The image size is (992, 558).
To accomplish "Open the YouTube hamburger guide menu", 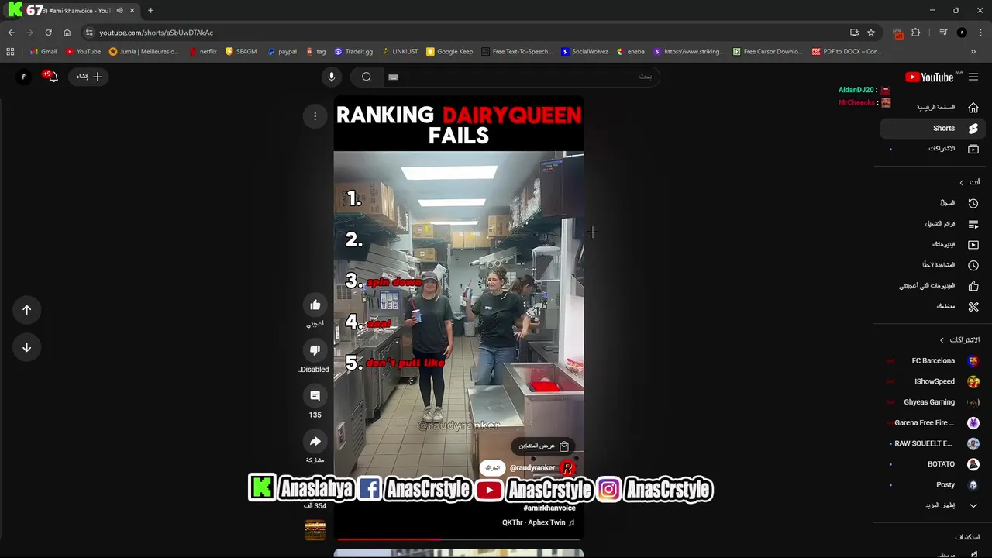I will click(x=973, y=77).
